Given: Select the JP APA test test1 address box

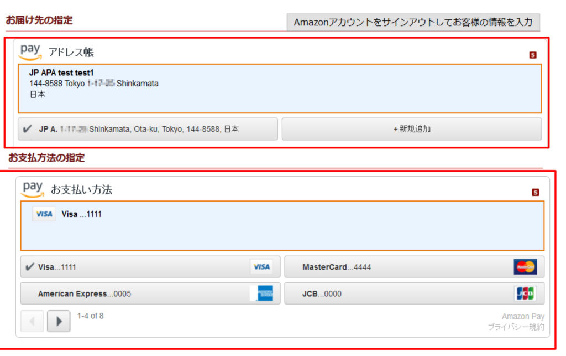Looking at the screenshot, I should pos(280,89).
